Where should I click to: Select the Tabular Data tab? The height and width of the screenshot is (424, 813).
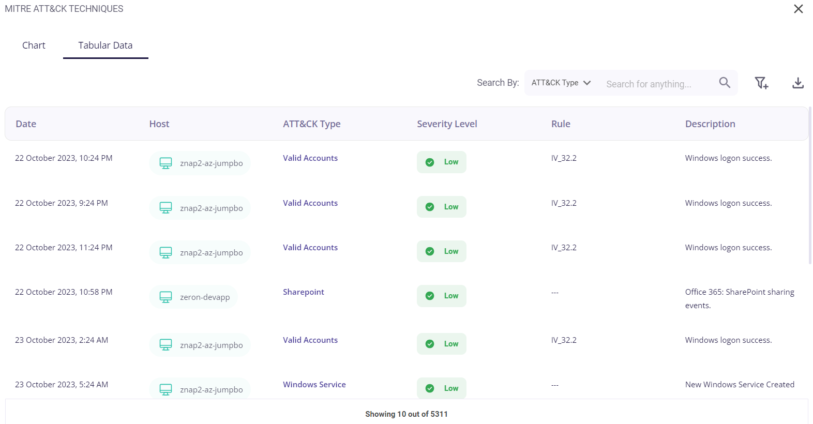click(x=106, y=46)
